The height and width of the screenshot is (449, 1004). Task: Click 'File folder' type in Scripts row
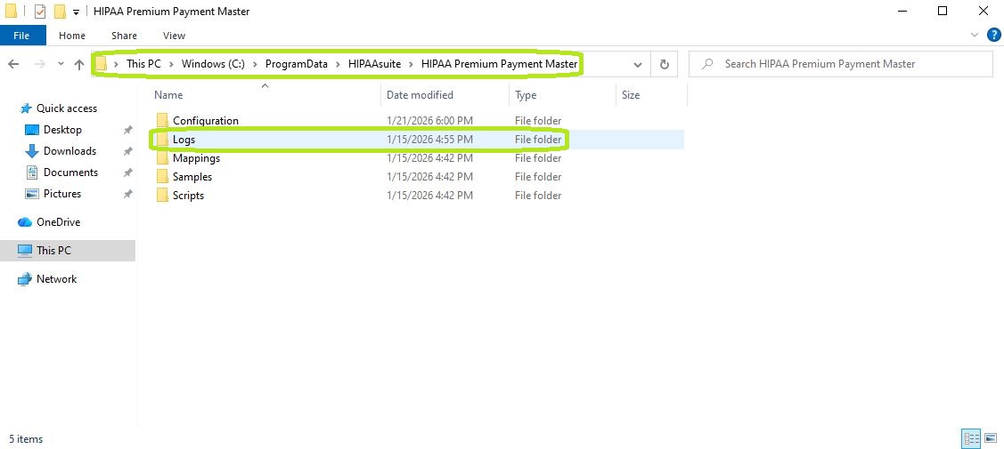538,196
